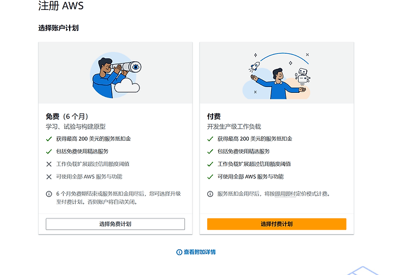Image resolution: width=404 pixels, height=275 pixels.
Task: Click paid plan text 可使用全部 AWS 服务与功能
Action: pyautogui.click(x=251, y=176)
